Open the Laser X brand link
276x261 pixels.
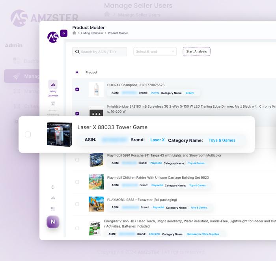pyautogui.click(x=157, y=140)
